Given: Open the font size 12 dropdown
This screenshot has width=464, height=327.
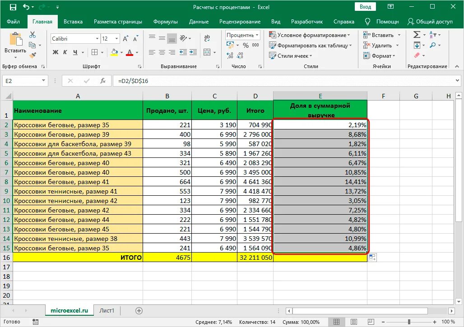Looking at the screenshot, I should pos(116,39).
